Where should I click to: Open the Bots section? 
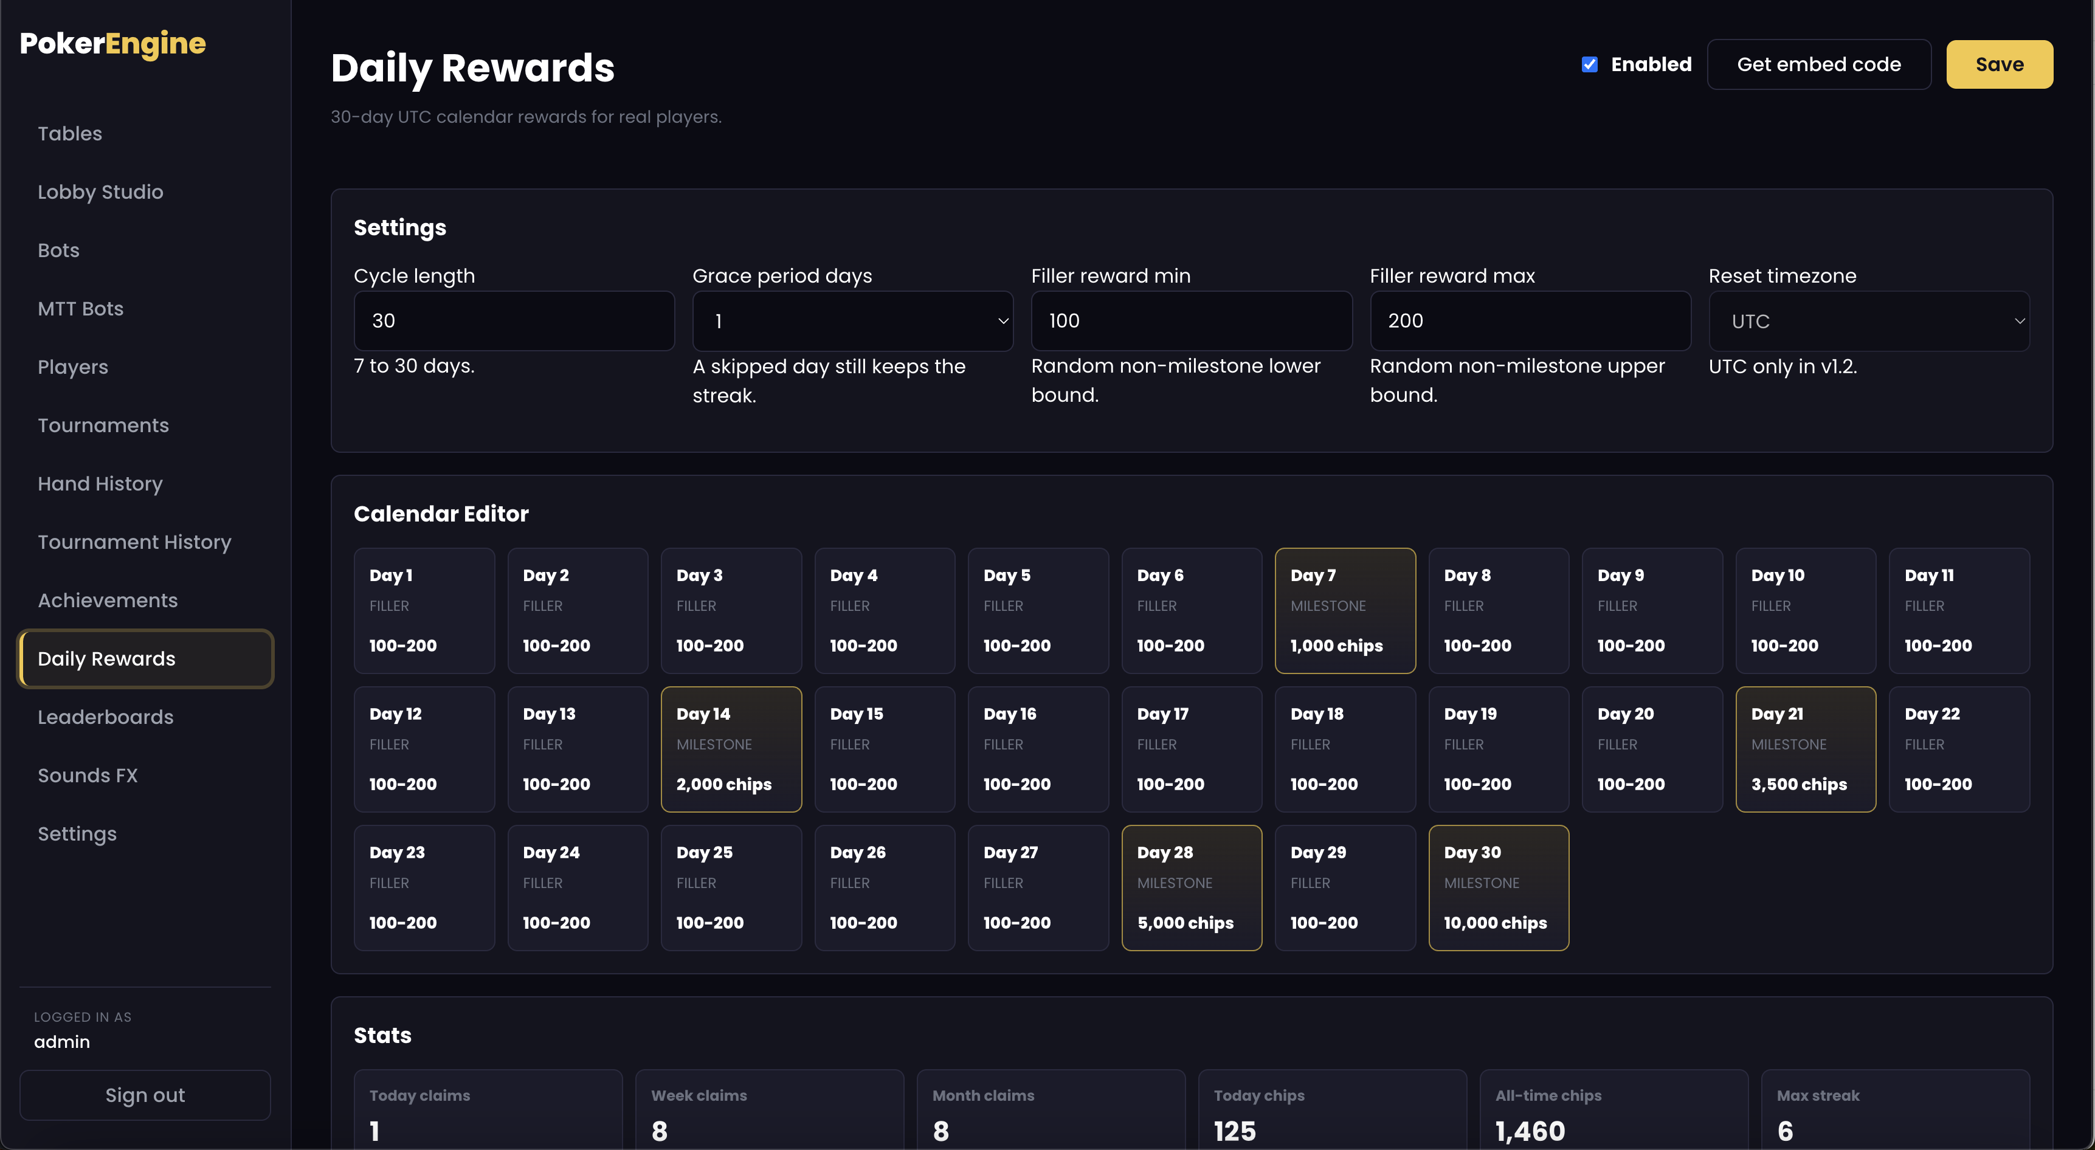(145, 250)
